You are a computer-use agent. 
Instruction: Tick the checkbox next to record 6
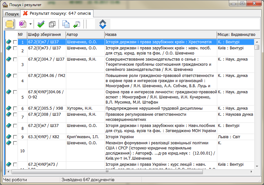coord(15,108)
